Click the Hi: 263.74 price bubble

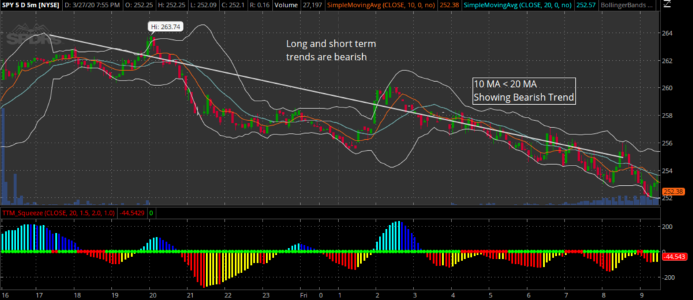click(166, 26)
